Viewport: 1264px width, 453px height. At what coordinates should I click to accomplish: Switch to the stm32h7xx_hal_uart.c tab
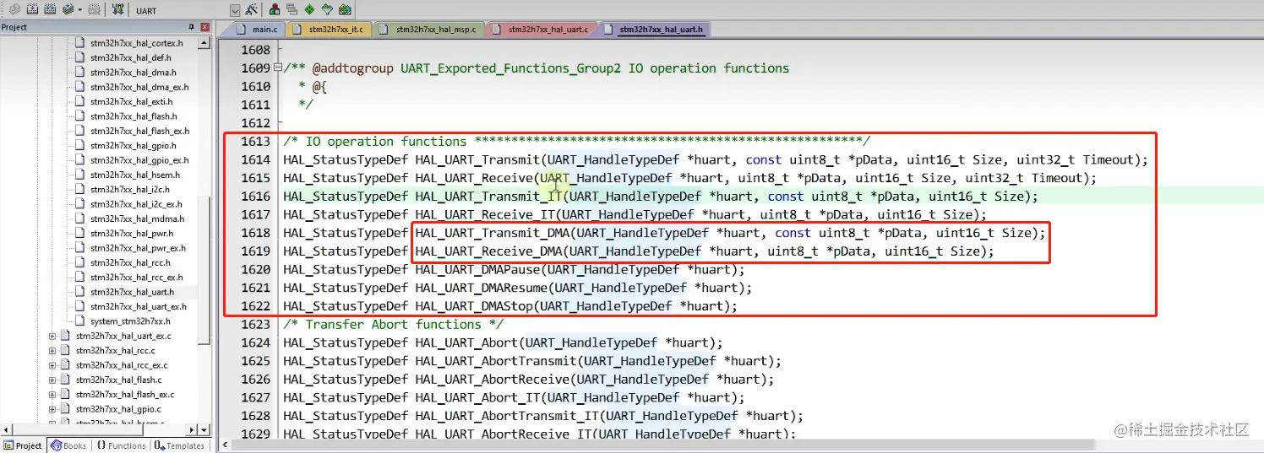pyautogui.click(x=541, y=30)
